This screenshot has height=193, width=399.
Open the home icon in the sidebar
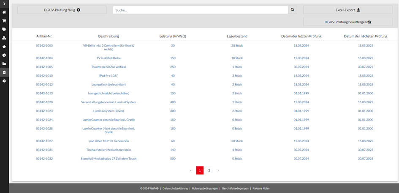click(x=4, y=12)
